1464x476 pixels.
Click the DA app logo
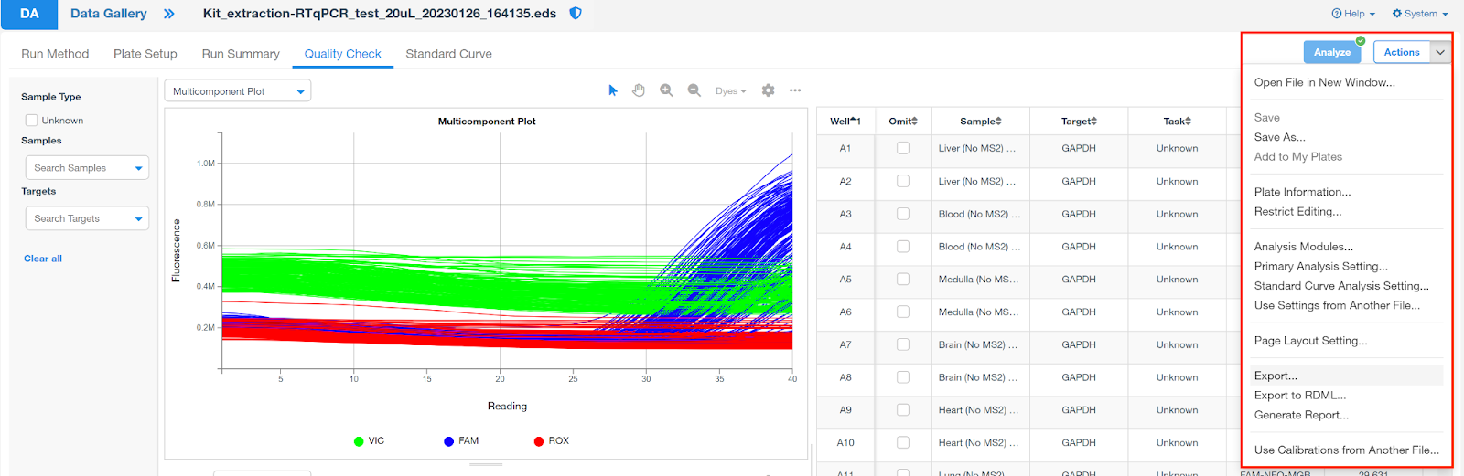tap(29, 14)
